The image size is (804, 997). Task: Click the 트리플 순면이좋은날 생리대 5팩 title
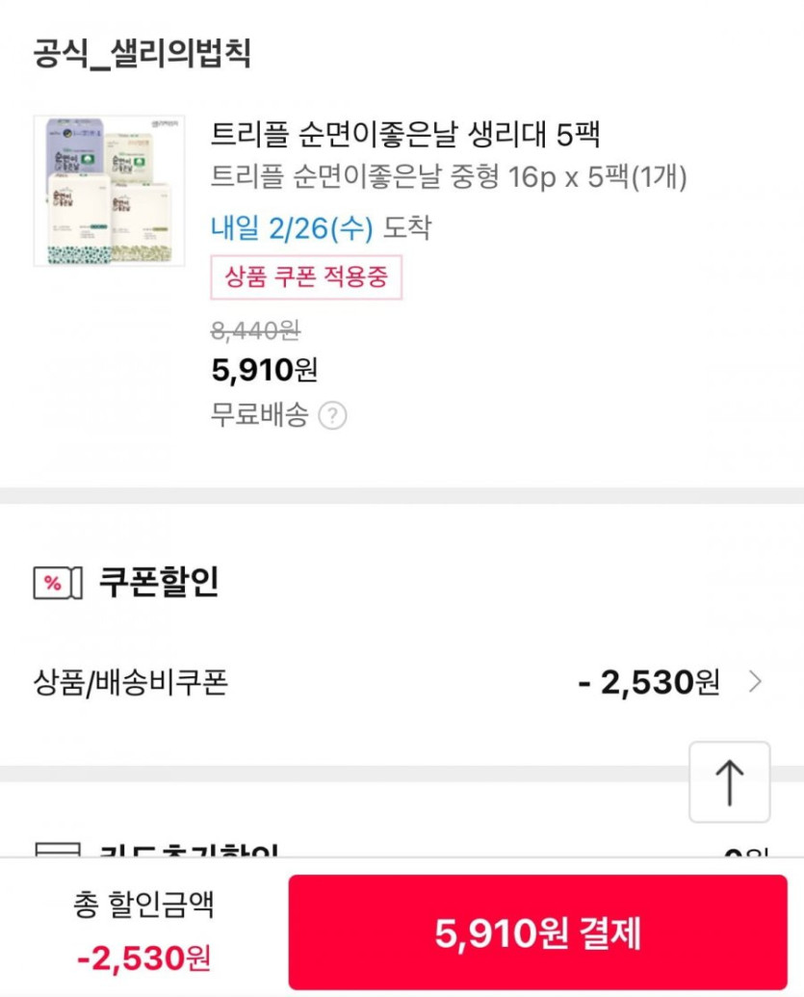(x=405, y=135)
